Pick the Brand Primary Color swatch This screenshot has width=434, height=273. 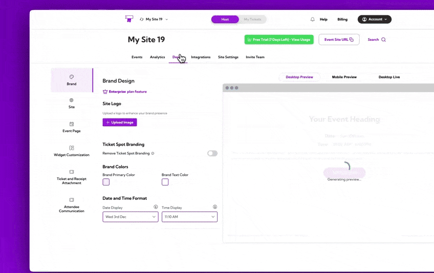[106, 182]
